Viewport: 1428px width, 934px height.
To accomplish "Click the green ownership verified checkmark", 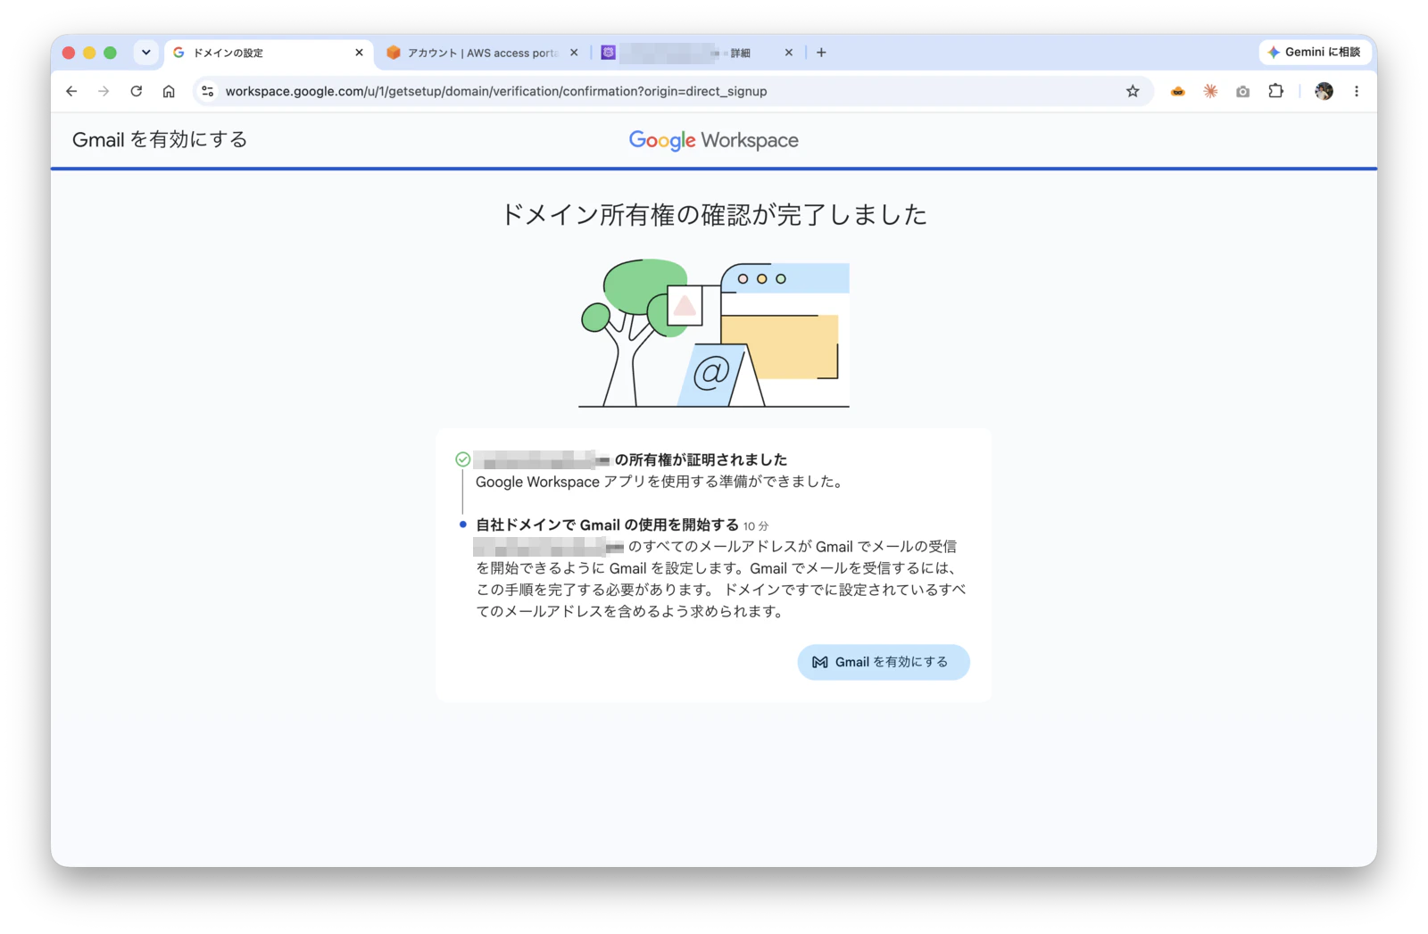I will point(462,459).
